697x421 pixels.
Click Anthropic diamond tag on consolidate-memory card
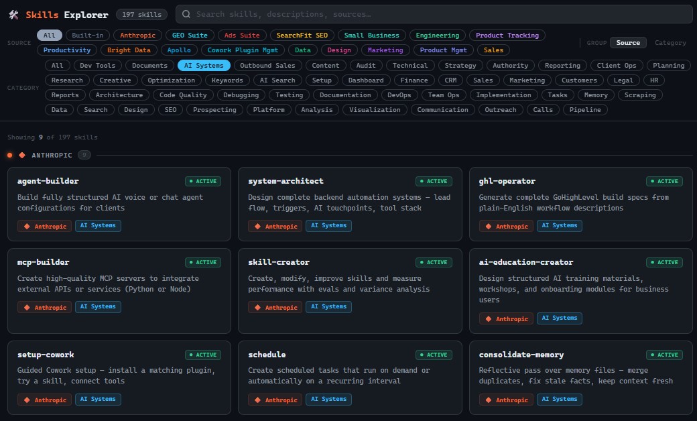click(x=506, y=400)
